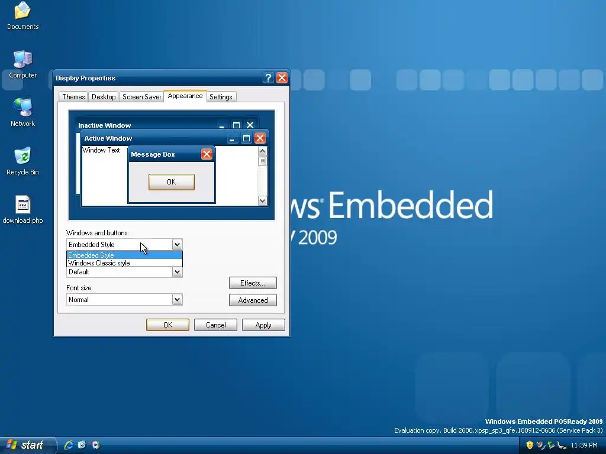Switch to the Screen Saver tab
The height and width of the screenshot is (454, 606).
click(141, 97)
